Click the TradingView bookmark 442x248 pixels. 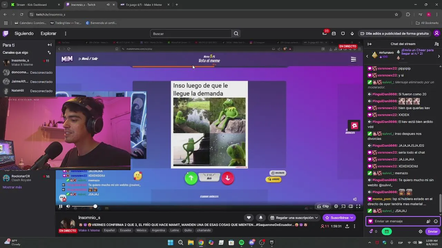66,23
